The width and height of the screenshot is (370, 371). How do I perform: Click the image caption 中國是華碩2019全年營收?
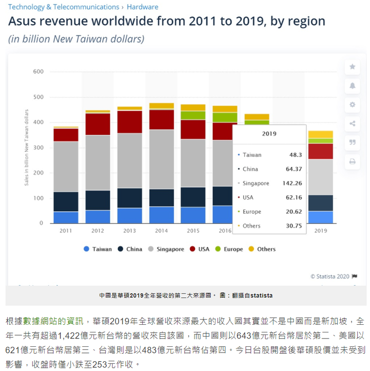pos(186,295)
